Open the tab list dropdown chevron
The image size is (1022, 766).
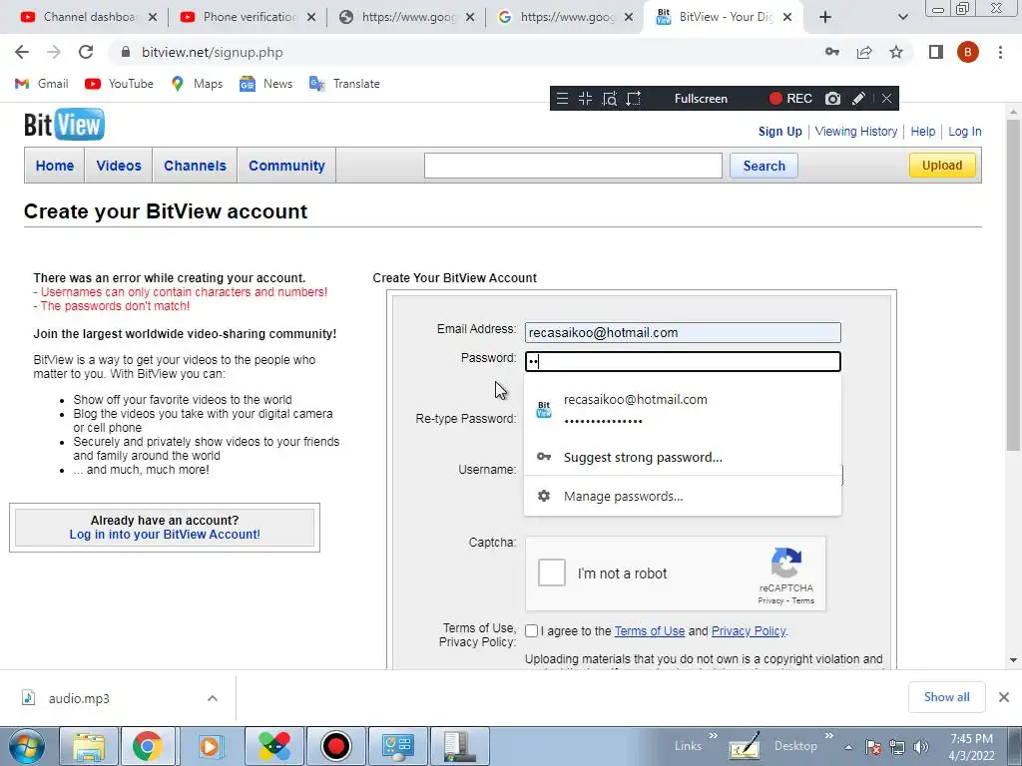coord(902,17)
